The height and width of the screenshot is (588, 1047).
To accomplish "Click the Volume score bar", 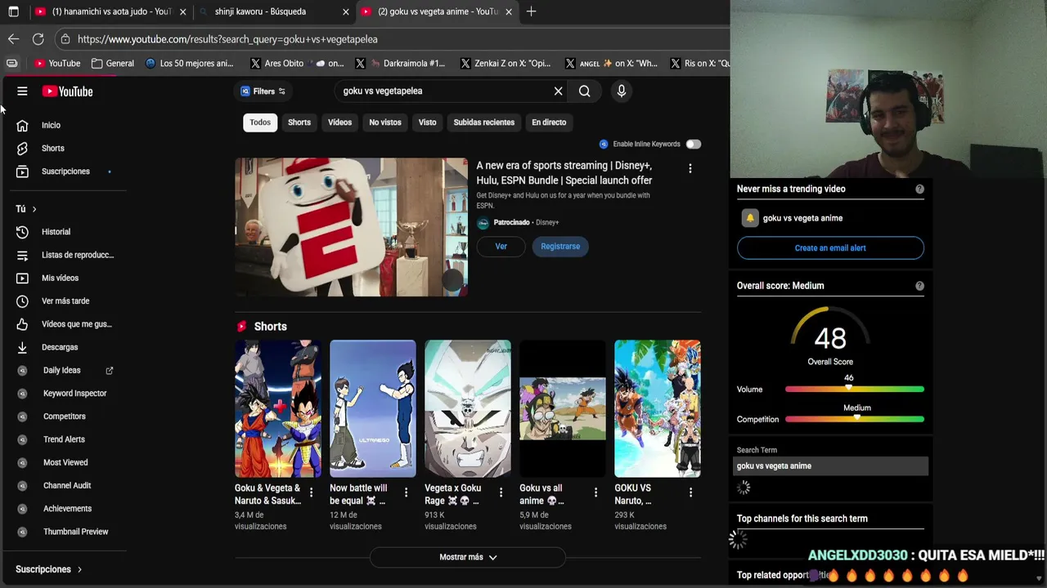I will point(855,390).
